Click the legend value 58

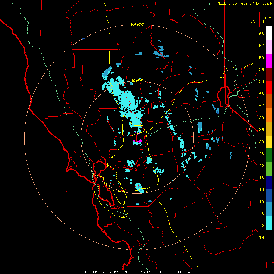[262, 58]
